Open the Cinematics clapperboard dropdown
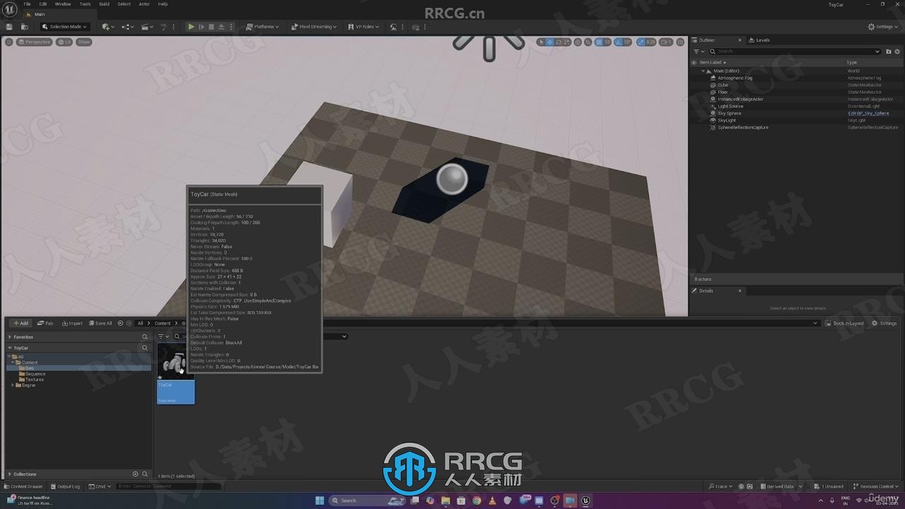The width and height of the screenshot is (905, 509). coord(147,27)
